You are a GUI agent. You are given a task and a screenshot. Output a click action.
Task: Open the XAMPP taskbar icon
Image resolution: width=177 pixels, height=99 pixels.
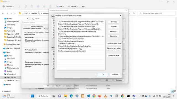click(x=83, y=96)
